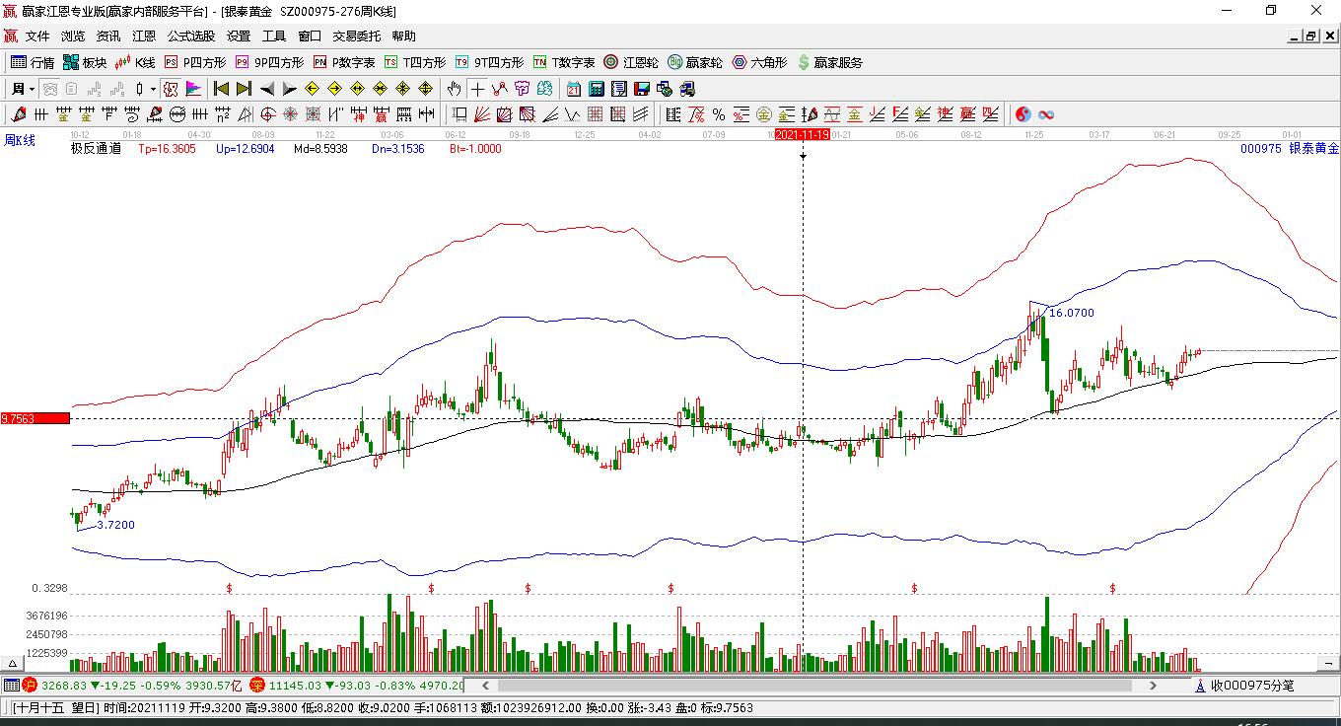Click the Tp=16.3605 indicator value
Screen dimensions: 1341x726
167,149
